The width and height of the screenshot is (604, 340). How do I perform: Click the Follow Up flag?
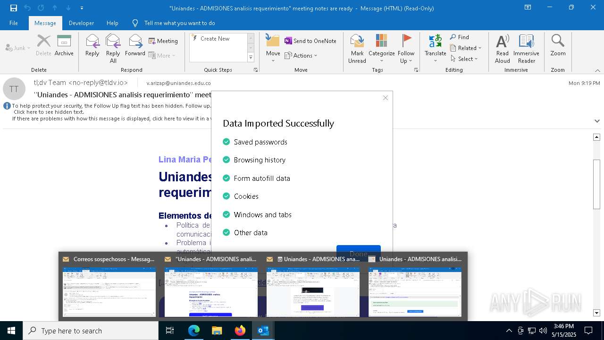point(406,48)
